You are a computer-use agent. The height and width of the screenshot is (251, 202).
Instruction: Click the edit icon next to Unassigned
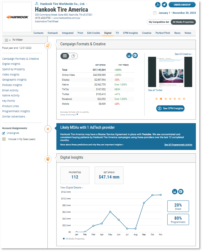(x=4, y=133)
